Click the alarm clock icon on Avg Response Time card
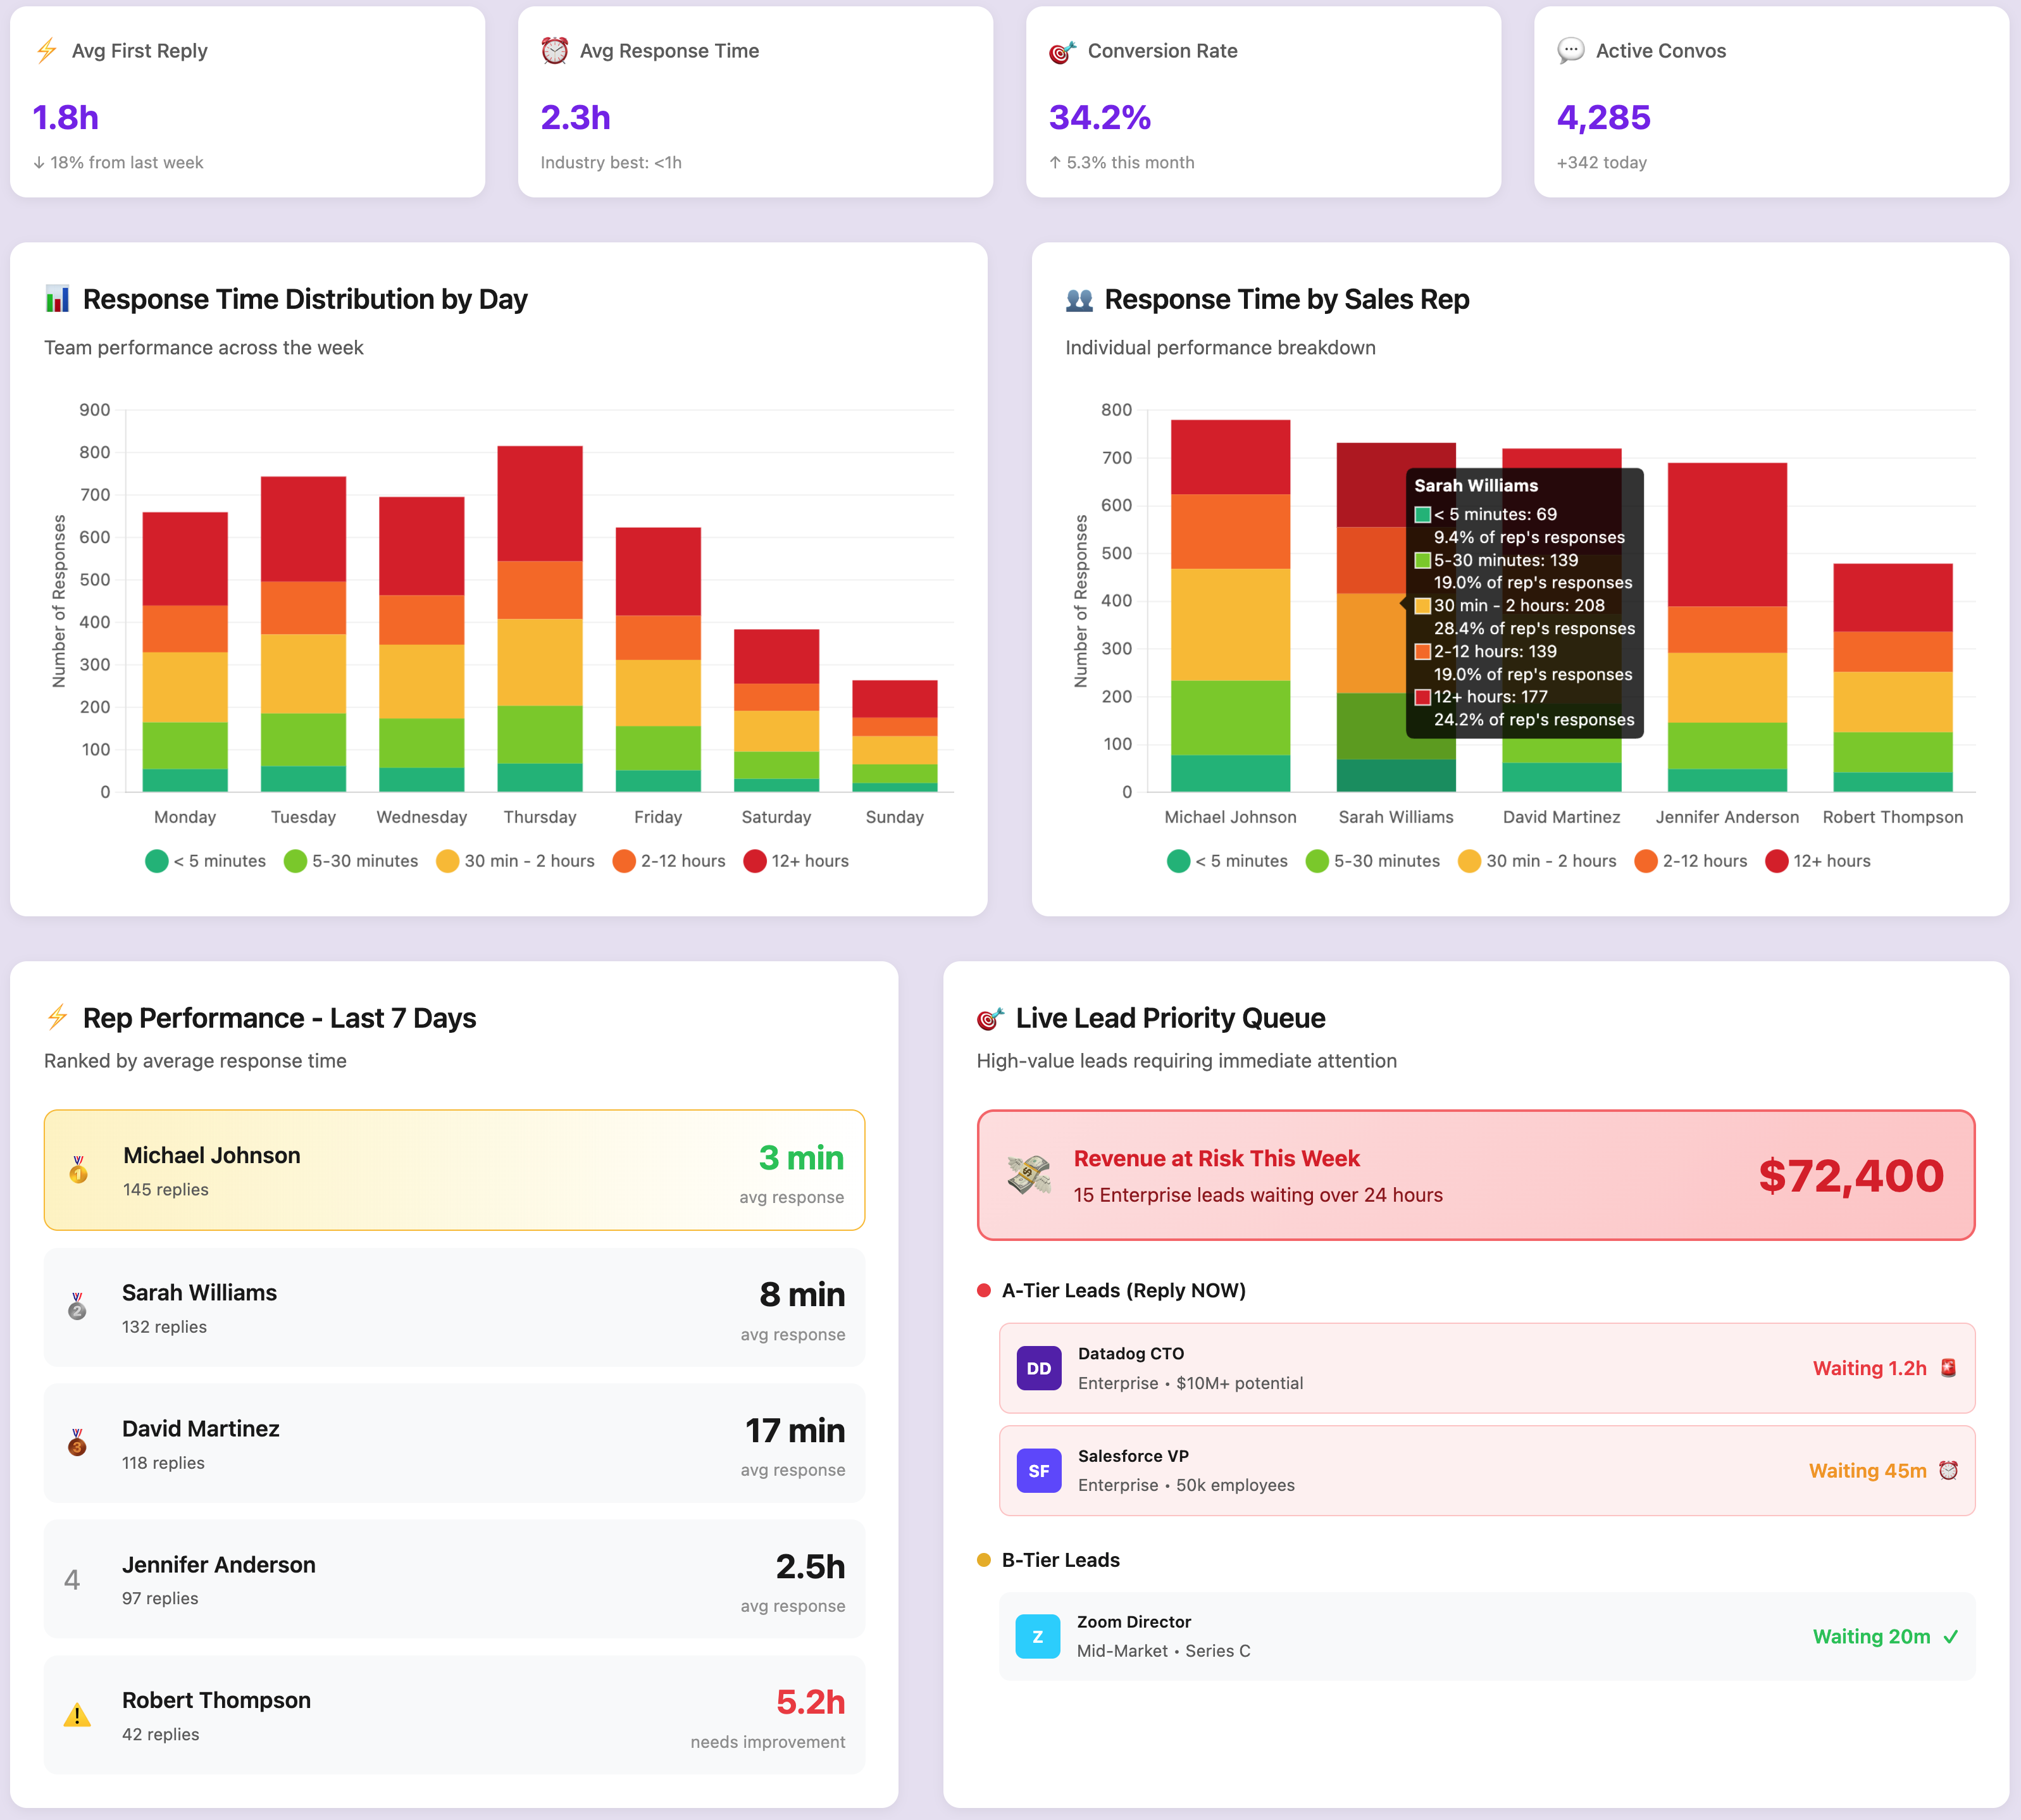 click(x=554, y=50)
